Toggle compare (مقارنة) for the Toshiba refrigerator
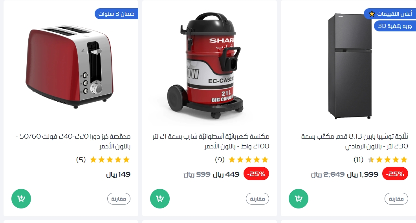The width and height of the screenshot is (416, 223). [396, 199]
